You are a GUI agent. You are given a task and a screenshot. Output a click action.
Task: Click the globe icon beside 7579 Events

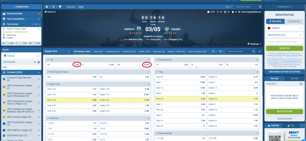[x=39, y=62]
